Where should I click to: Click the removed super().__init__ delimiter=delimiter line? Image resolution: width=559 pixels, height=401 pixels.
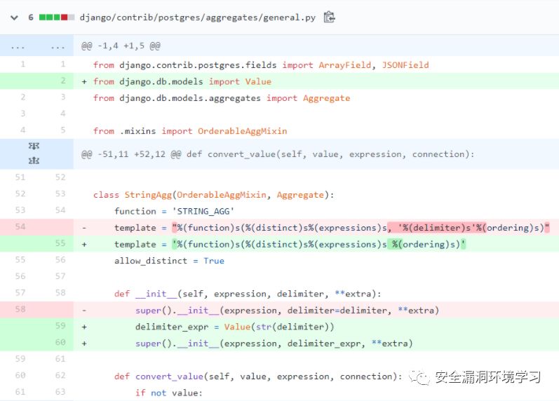[x=287, y=311]
